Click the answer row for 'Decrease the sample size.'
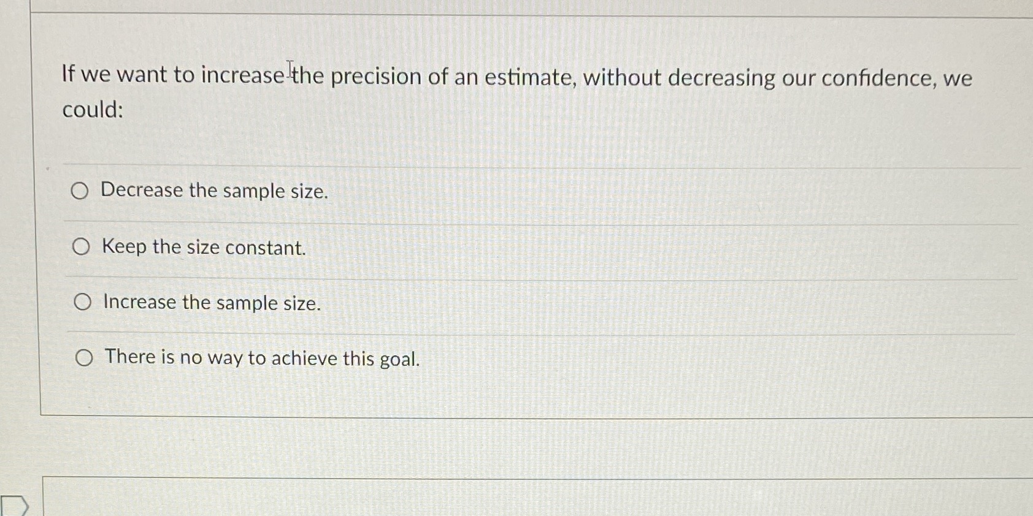 214,191
